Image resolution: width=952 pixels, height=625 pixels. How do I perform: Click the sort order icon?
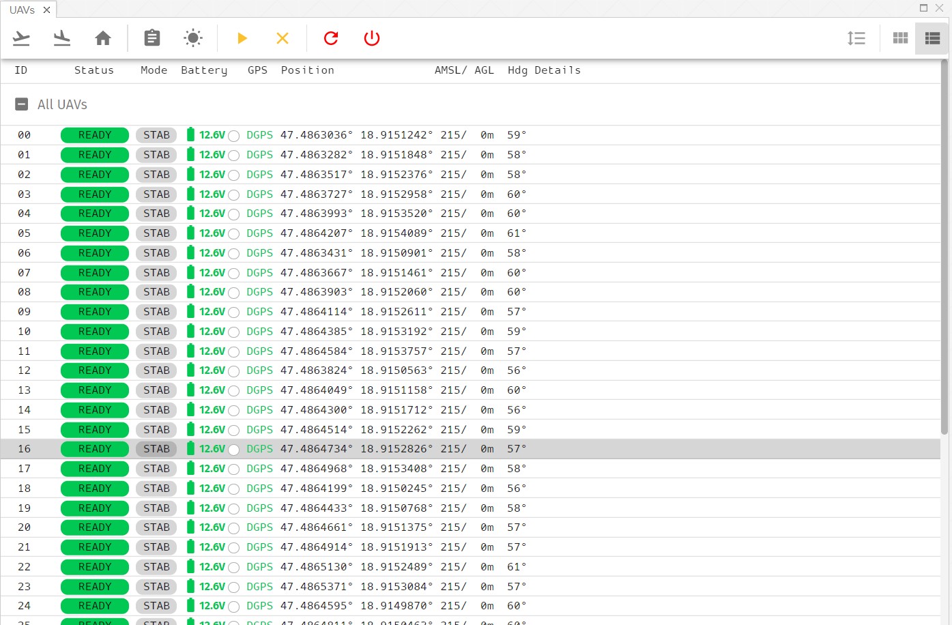pos(856,38)
